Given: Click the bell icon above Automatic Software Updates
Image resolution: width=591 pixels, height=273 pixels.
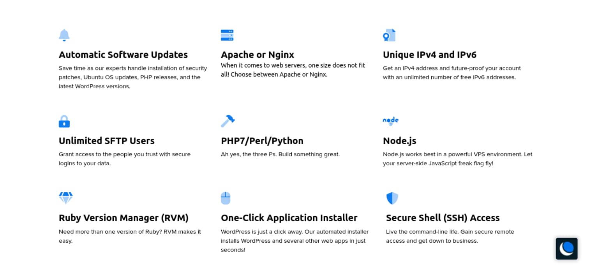Looking at the screenshot, I should click(x=64, y=35).
